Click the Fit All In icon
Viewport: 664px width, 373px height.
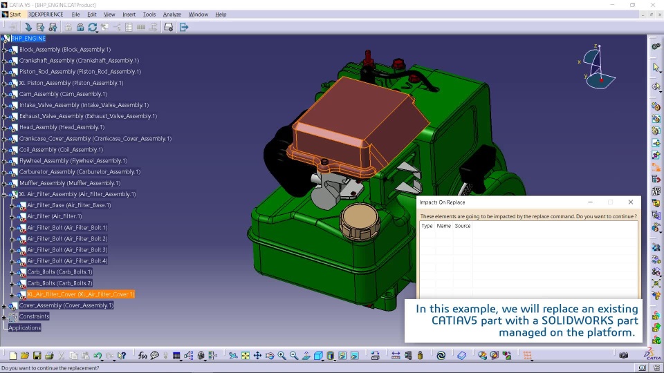coord(245,356)
